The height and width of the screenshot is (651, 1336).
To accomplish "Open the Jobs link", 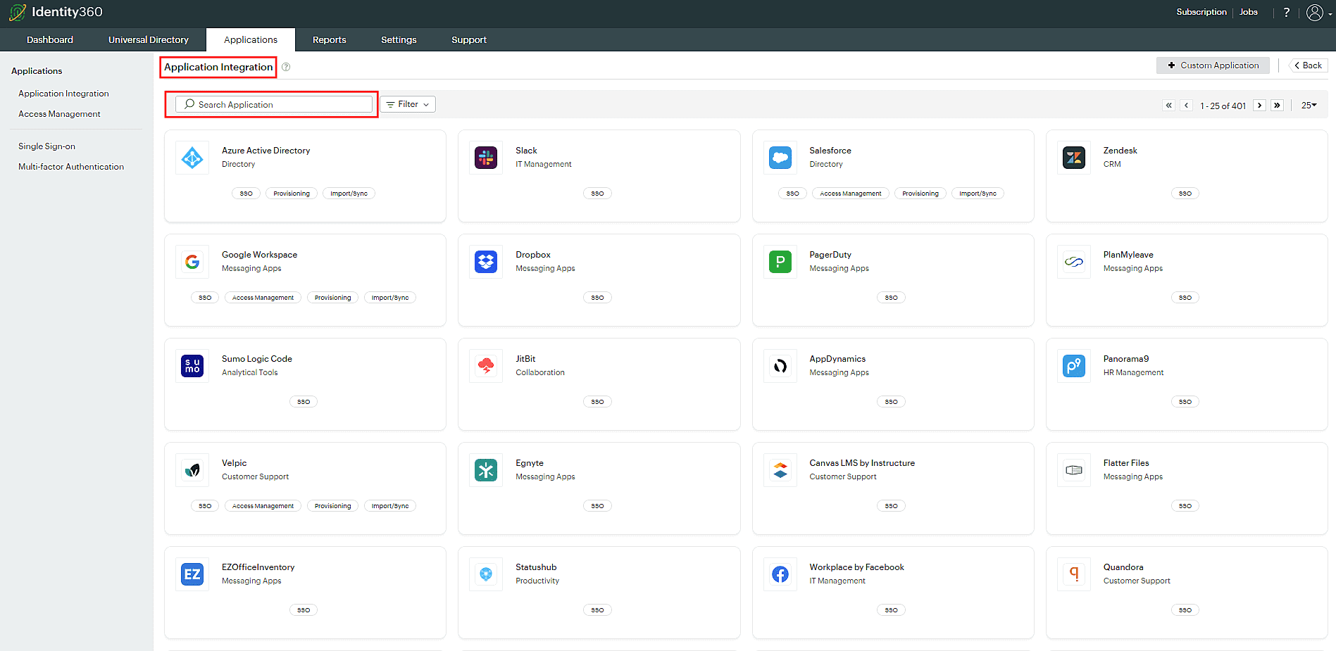I will tap(1249, 12).
